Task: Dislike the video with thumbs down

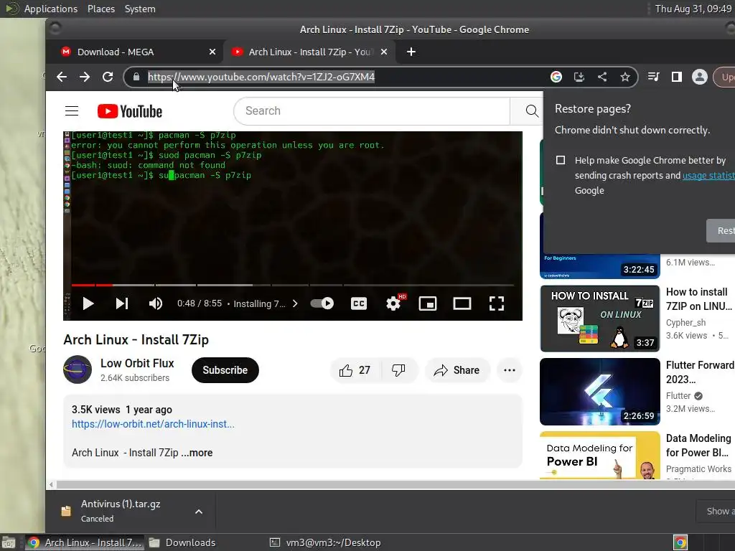Action: pyautogui.click(x=398, y=370)
